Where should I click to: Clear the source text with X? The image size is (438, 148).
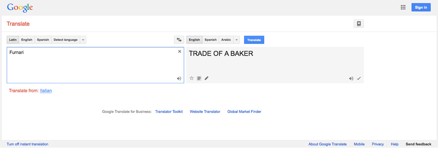tap(180, 52)
